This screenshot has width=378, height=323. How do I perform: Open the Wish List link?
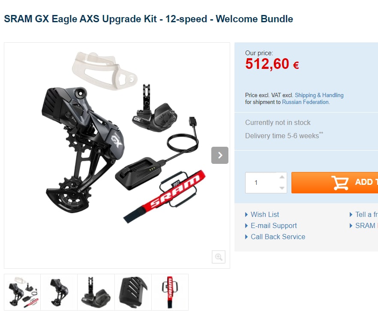coord(265,214)
